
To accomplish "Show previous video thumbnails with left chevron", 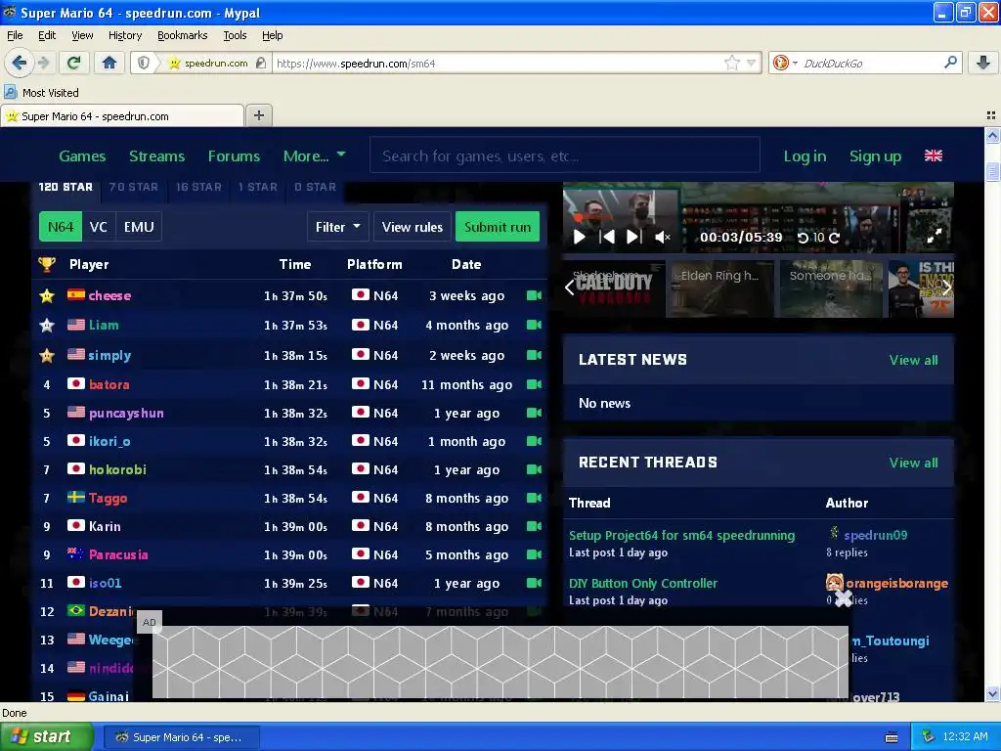I will click(x=570, y=288).
